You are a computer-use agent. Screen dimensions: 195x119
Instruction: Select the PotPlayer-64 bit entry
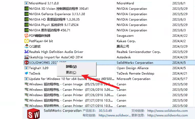click(41, 41)
